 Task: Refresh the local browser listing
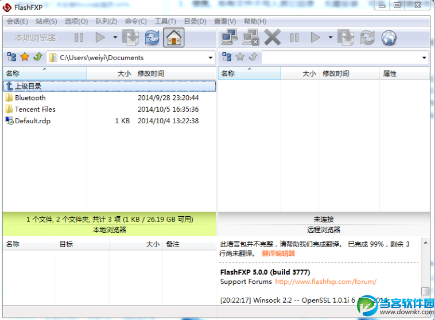tap(152, 37)
